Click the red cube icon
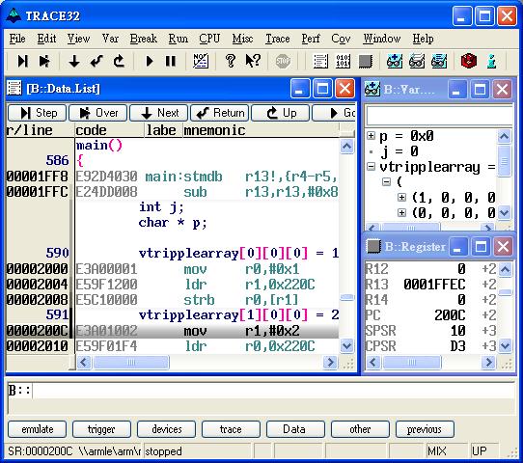This screenshot has width=523, height=463. tap(469, 61)
